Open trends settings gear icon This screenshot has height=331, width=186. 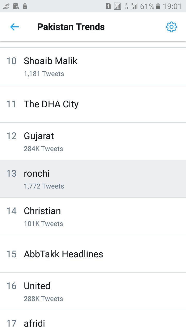(x=171, y=27)
